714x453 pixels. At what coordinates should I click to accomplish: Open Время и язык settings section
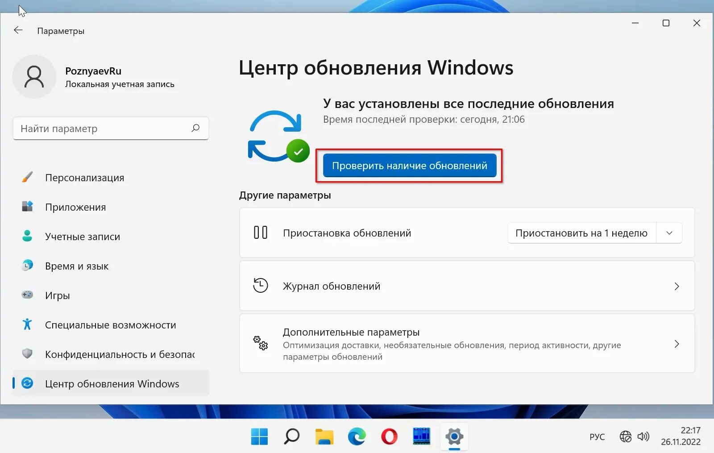point(111,266)
